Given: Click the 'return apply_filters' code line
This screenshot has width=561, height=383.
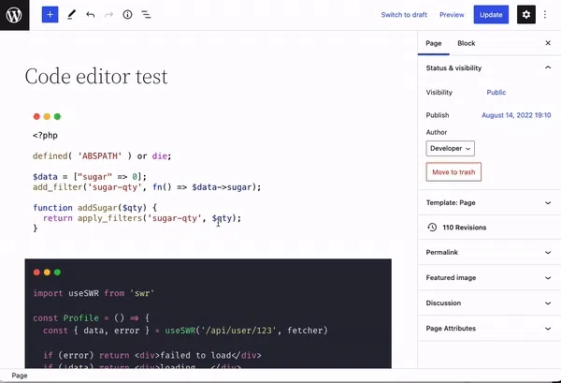Looking at the screenshot, I should coord(142,218).
